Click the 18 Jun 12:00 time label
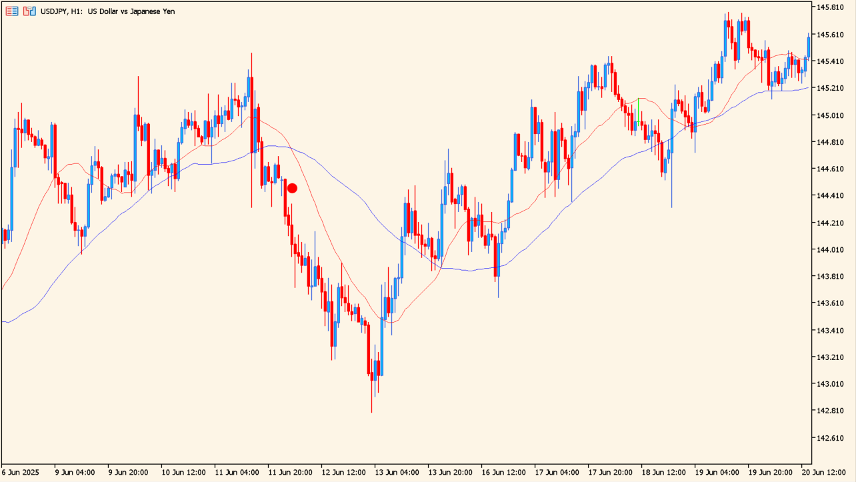This screenshot has height=482, width=856. click(665, 472)
